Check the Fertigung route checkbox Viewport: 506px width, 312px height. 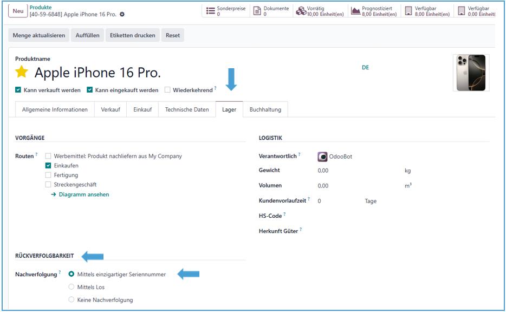pyautogui.click(x=48, y=175)
